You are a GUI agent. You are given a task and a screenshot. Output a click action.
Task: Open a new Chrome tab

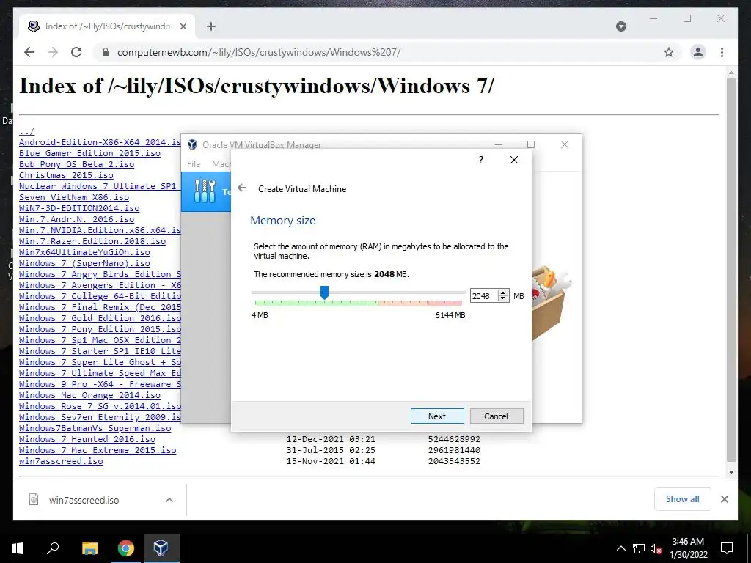pyautogui.click(x=210, y=26)
